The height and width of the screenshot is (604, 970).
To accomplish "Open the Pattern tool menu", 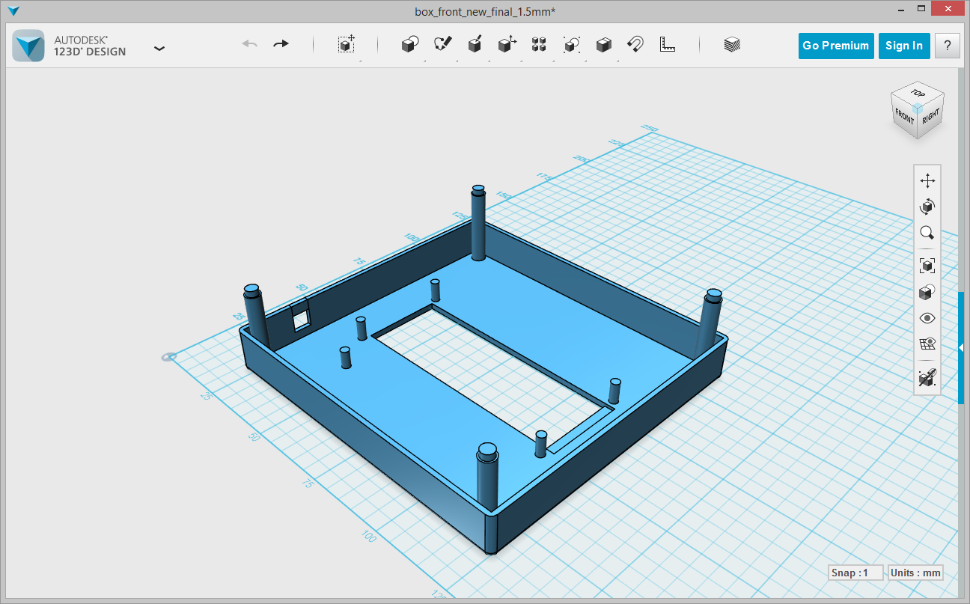I will [x=539, y=45].
